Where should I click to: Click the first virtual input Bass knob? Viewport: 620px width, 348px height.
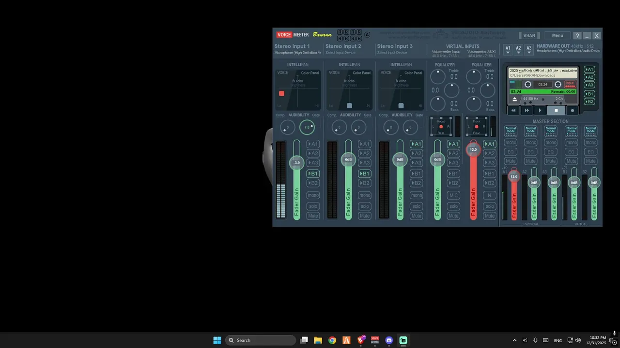tap(438, 103)
